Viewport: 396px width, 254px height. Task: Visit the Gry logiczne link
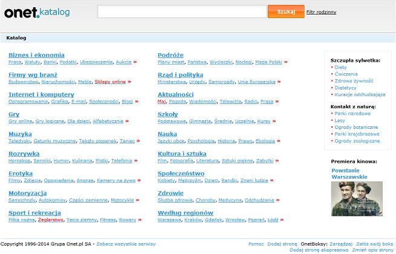pyautogui.click(x=50, y=121)
